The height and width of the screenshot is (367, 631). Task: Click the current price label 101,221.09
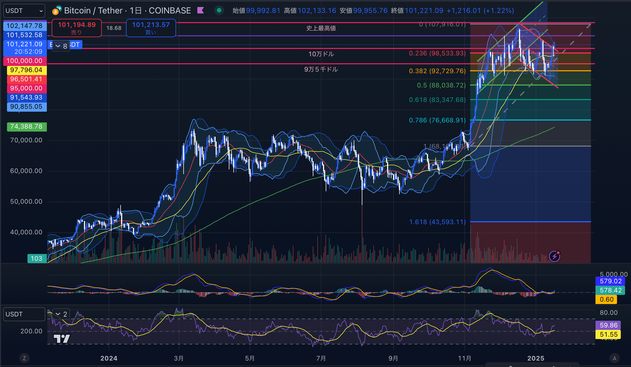pos(25,48)
